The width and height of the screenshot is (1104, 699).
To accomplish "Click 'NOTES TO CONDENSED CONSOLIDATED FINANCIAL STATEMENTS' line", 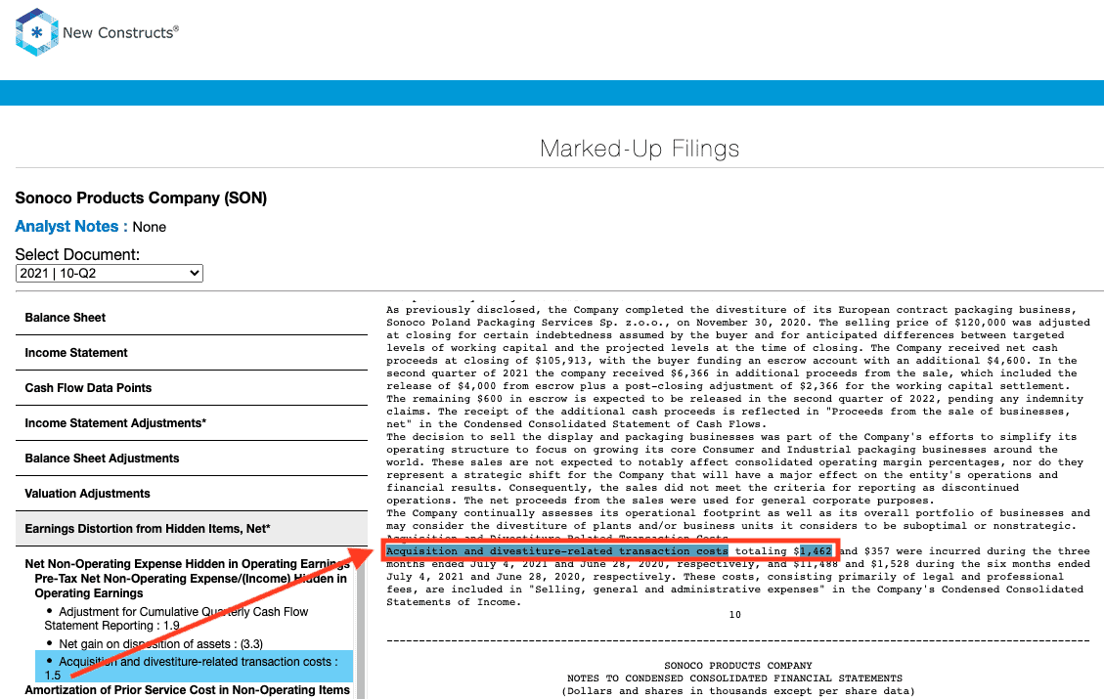I will 735,677.
